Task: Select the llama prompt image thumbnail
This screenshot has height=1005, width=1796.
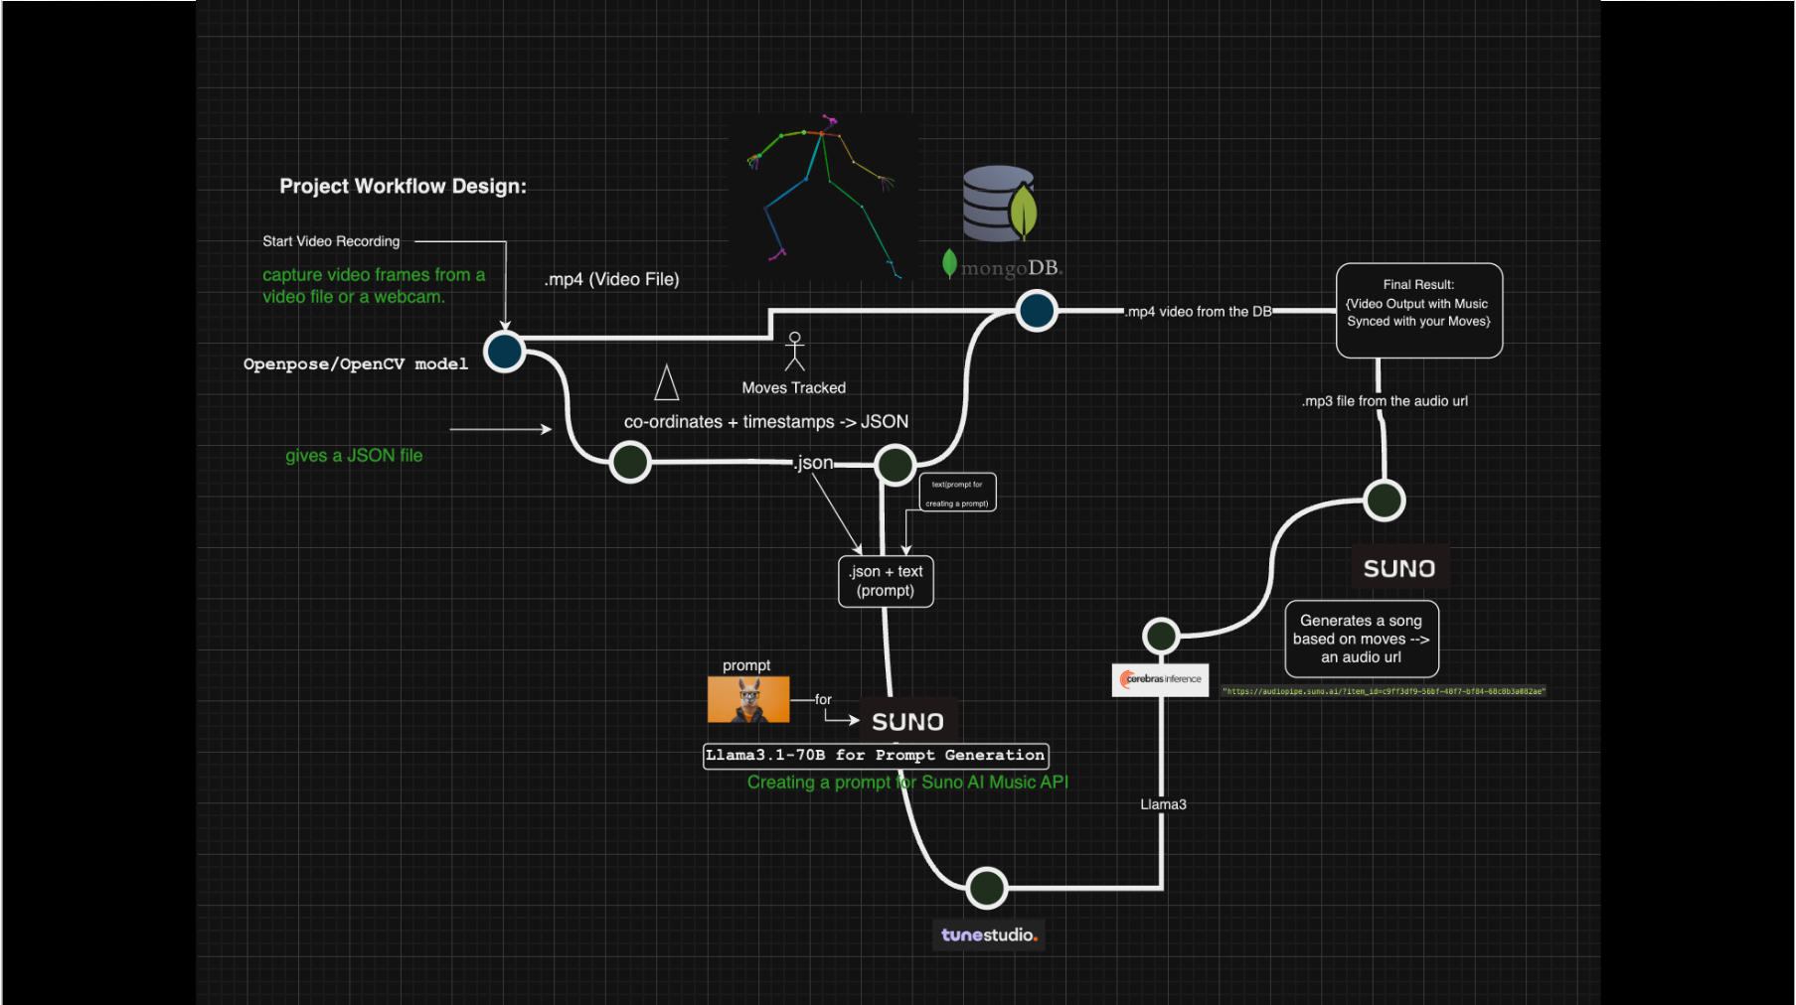Action: point(748,699)
